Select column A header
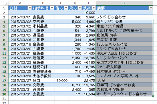The image size is (157, 104). point(20,3)
